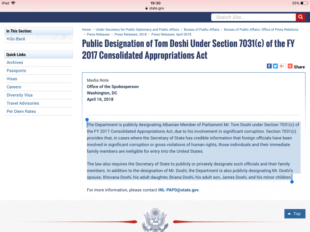Open the Press Releases breadcrumb
The width and height of the screenshot is (310, 232).
[98, 34]
